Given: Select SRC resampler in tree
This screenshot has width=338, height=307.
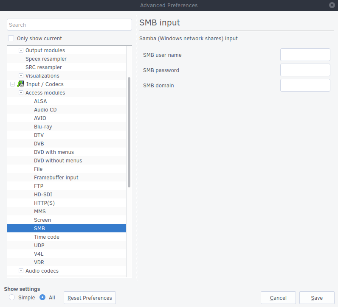Looking at the screenshot, I should 44,67.
